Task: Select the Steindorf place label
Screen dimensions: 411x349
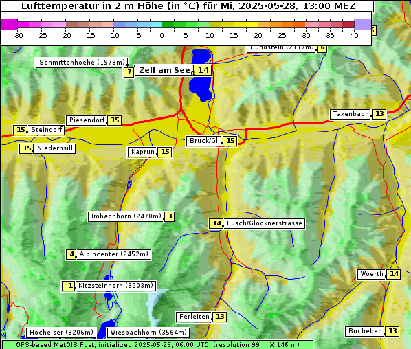Action: (46, 130)
